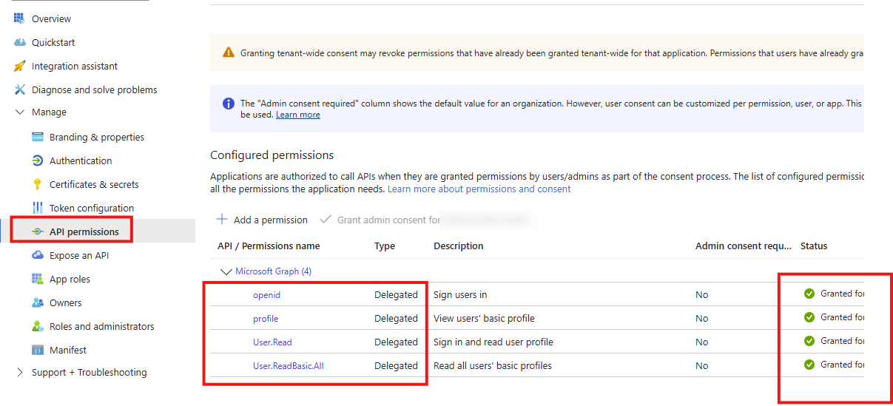
Task: Click the Overview grid icon
Action: 19,18
